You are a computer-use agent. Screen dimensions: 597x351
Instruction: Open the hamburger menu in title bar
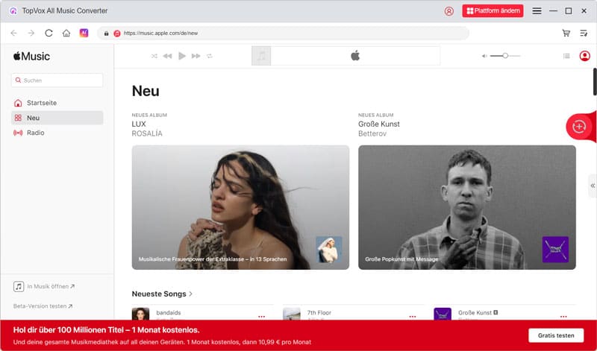[537, 11]
